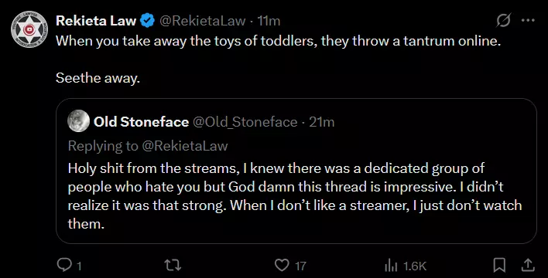The image size is (548, 278).
Task: Click @RekietaLaw in 'Replying to' line
Action: pyautogui.click(x=185, y=145)
